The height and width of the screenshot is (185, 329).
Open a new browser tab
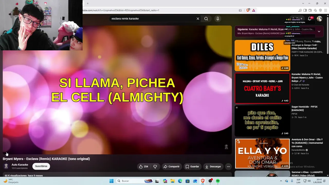pos(88,3)
